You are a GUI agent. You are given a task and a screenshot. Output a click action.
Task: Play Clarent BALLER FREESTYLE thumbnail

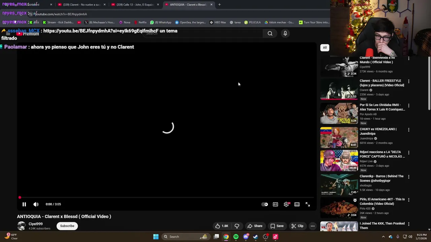(339, 89)
